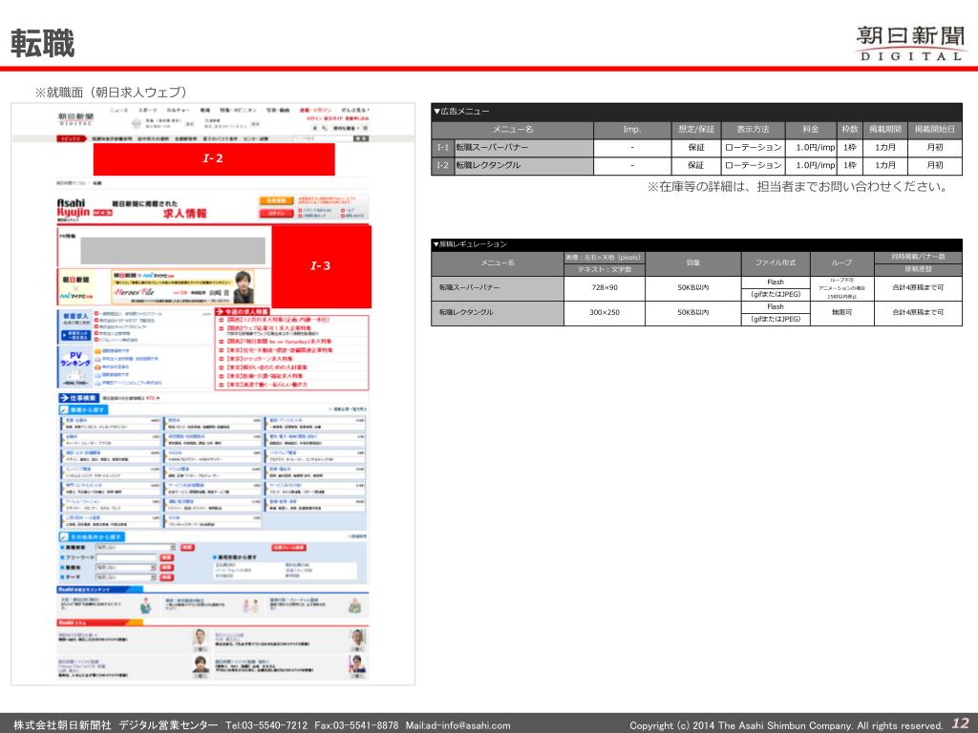Image resolution: width=978 pixels, height=733 pixels.
Task: Click the ▼広告メニュー table header
Action: coord(696,111)
